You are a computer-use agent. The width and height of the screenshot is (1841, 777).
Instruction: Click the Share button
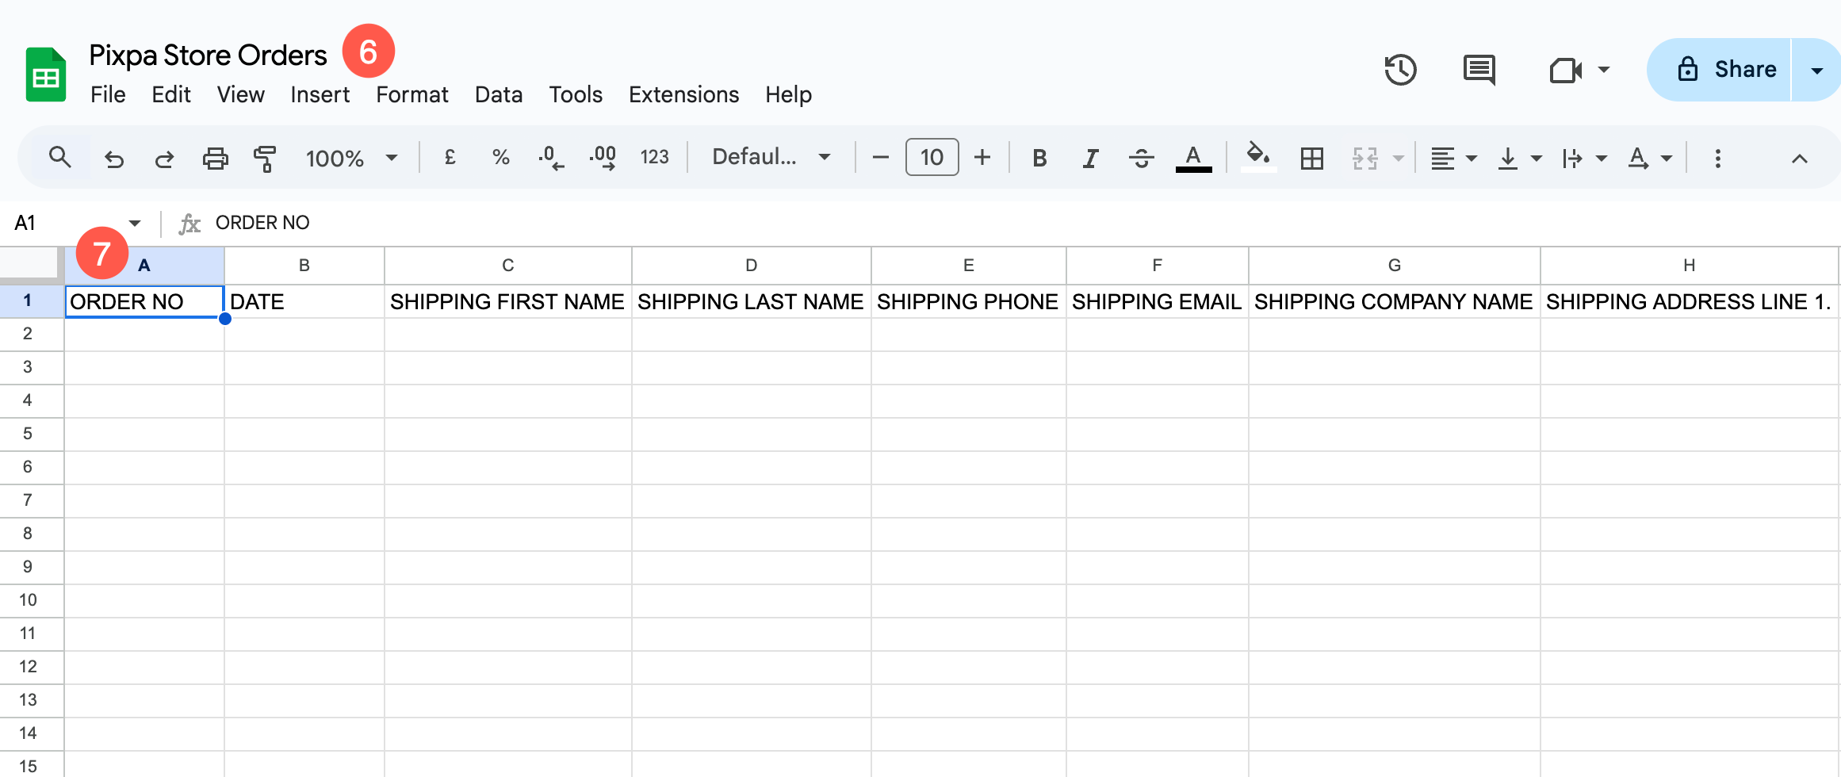pos(1719,70)
